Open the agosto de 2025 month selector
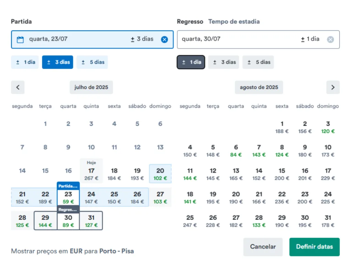Image resolution: width=352 pixels, height=270 pixels. [x=259, y=87]
